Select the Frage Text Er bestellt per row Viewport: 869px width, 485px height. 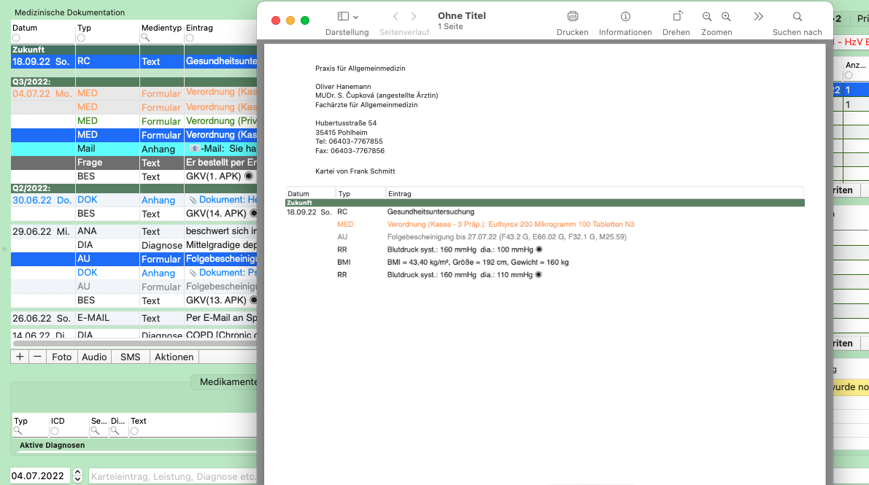point(134,163)
